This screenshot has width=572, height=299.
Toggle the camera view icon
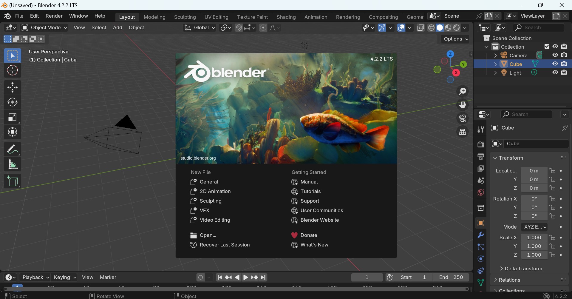tap(463, 118)
